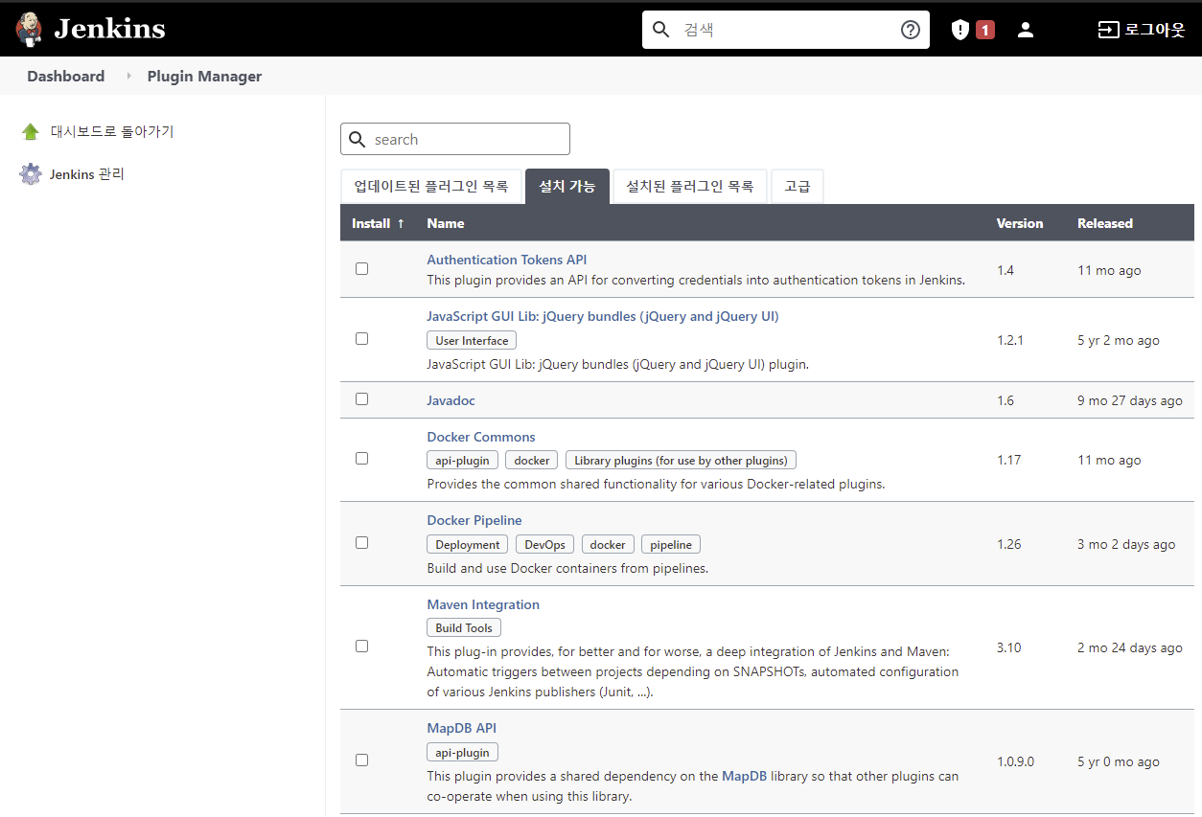1202x817 pixels.
Task: Click the Deployment tag
Action: click(x=468, y=544)
